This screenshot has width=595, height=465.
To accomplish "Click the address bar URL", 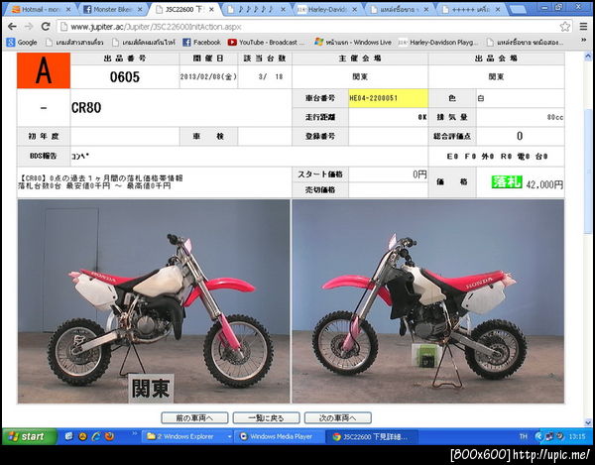I will point(156,27).
